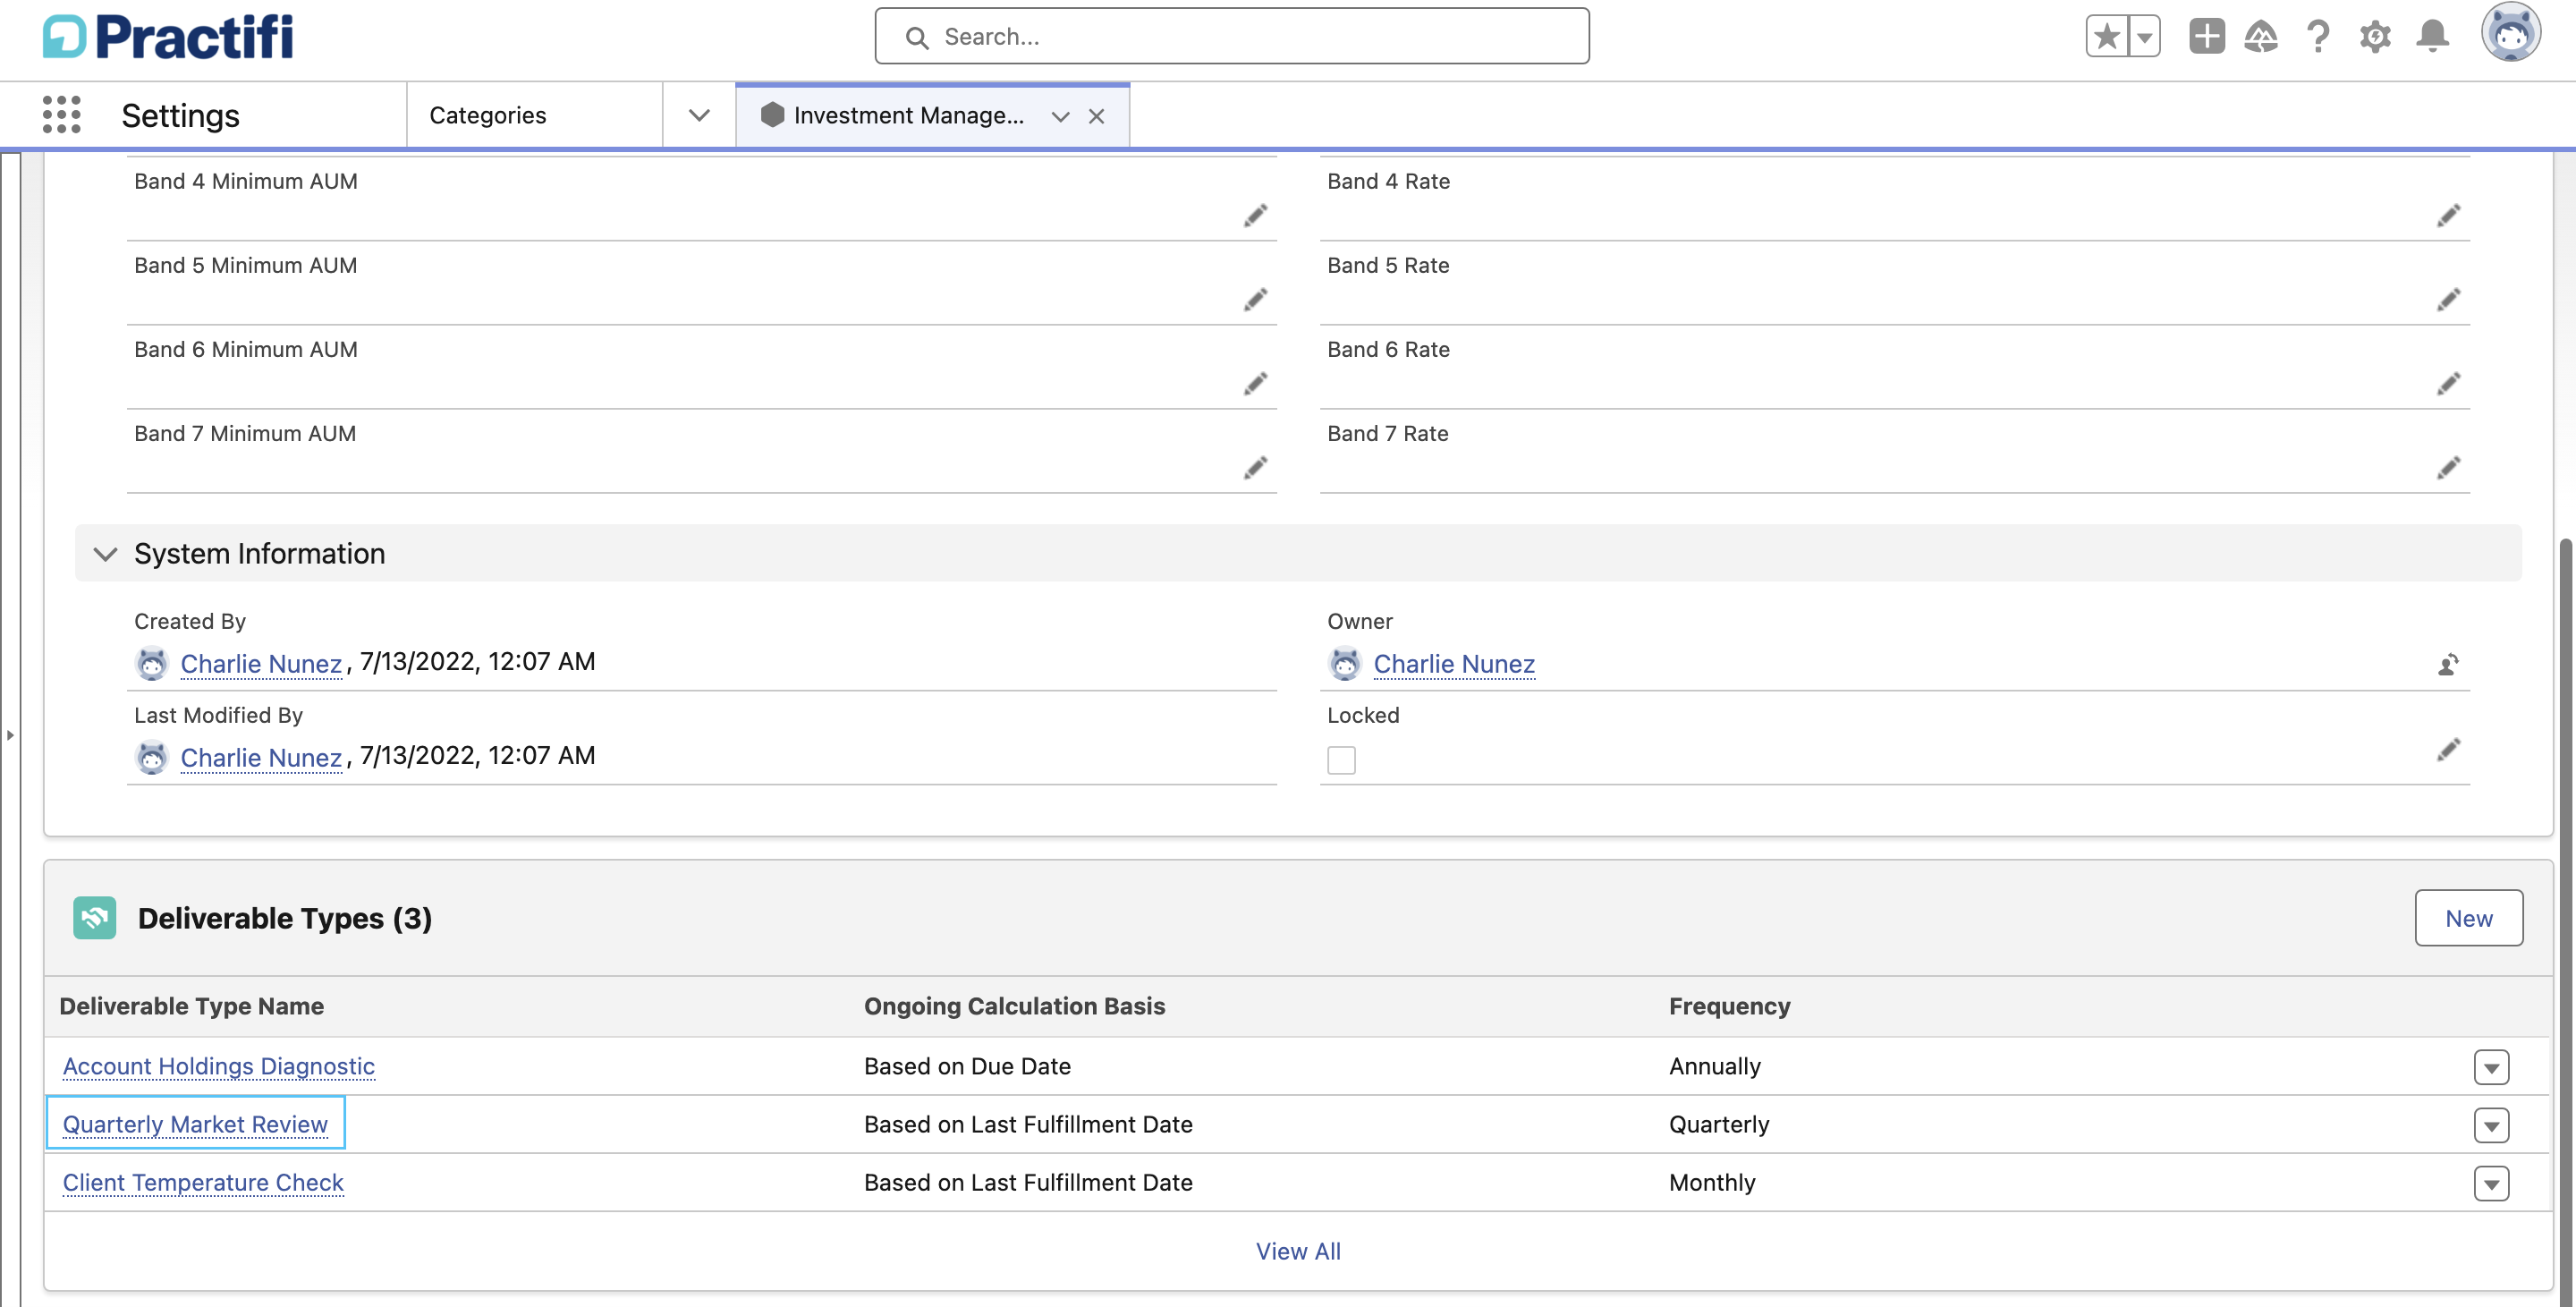2576x1307 pixels.
Task: Click the Last Modified By user avatar
Action: click(152, 758)
